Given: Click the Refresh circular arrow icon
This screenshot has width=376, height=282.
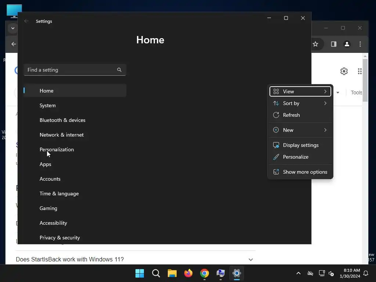Looking at the screenshot, I should pos(276,115).
